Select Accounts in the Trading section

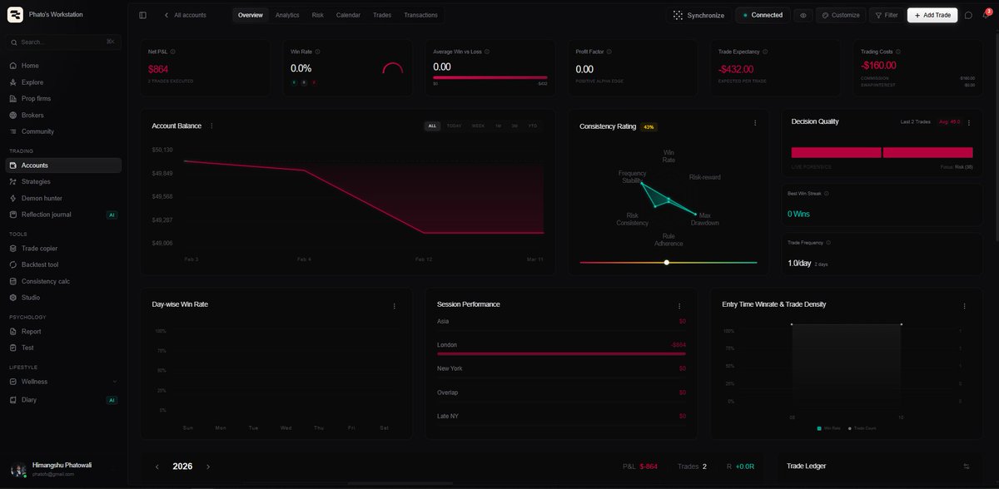point(64,165)
